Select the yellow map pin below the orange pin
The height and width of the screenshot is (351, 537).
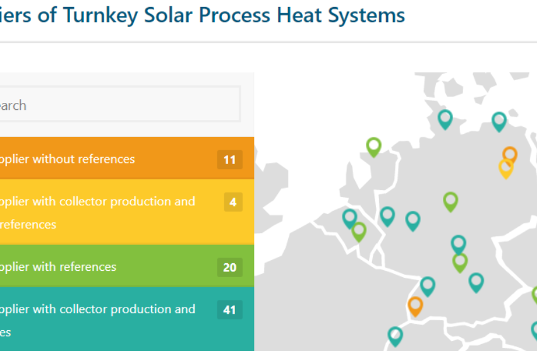[x=506, y=169]
